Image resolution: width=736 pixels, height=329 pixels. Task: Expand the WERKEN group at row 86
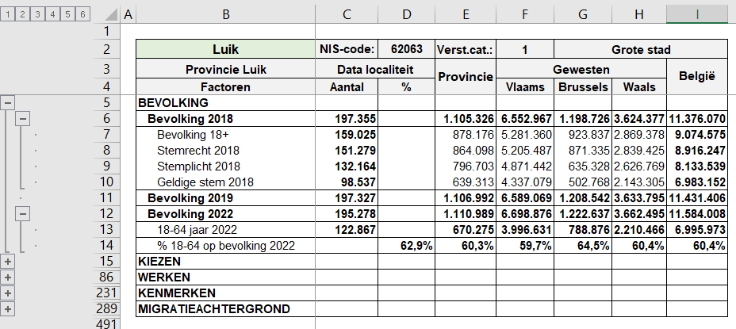[x=8, y=277]
